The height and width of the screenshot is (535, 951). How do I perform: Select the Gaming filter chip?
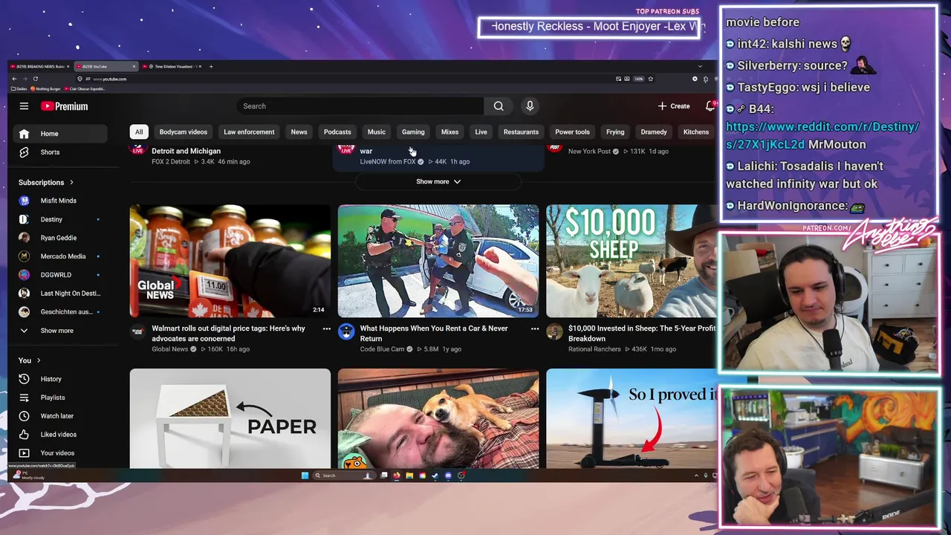[413, 132]
